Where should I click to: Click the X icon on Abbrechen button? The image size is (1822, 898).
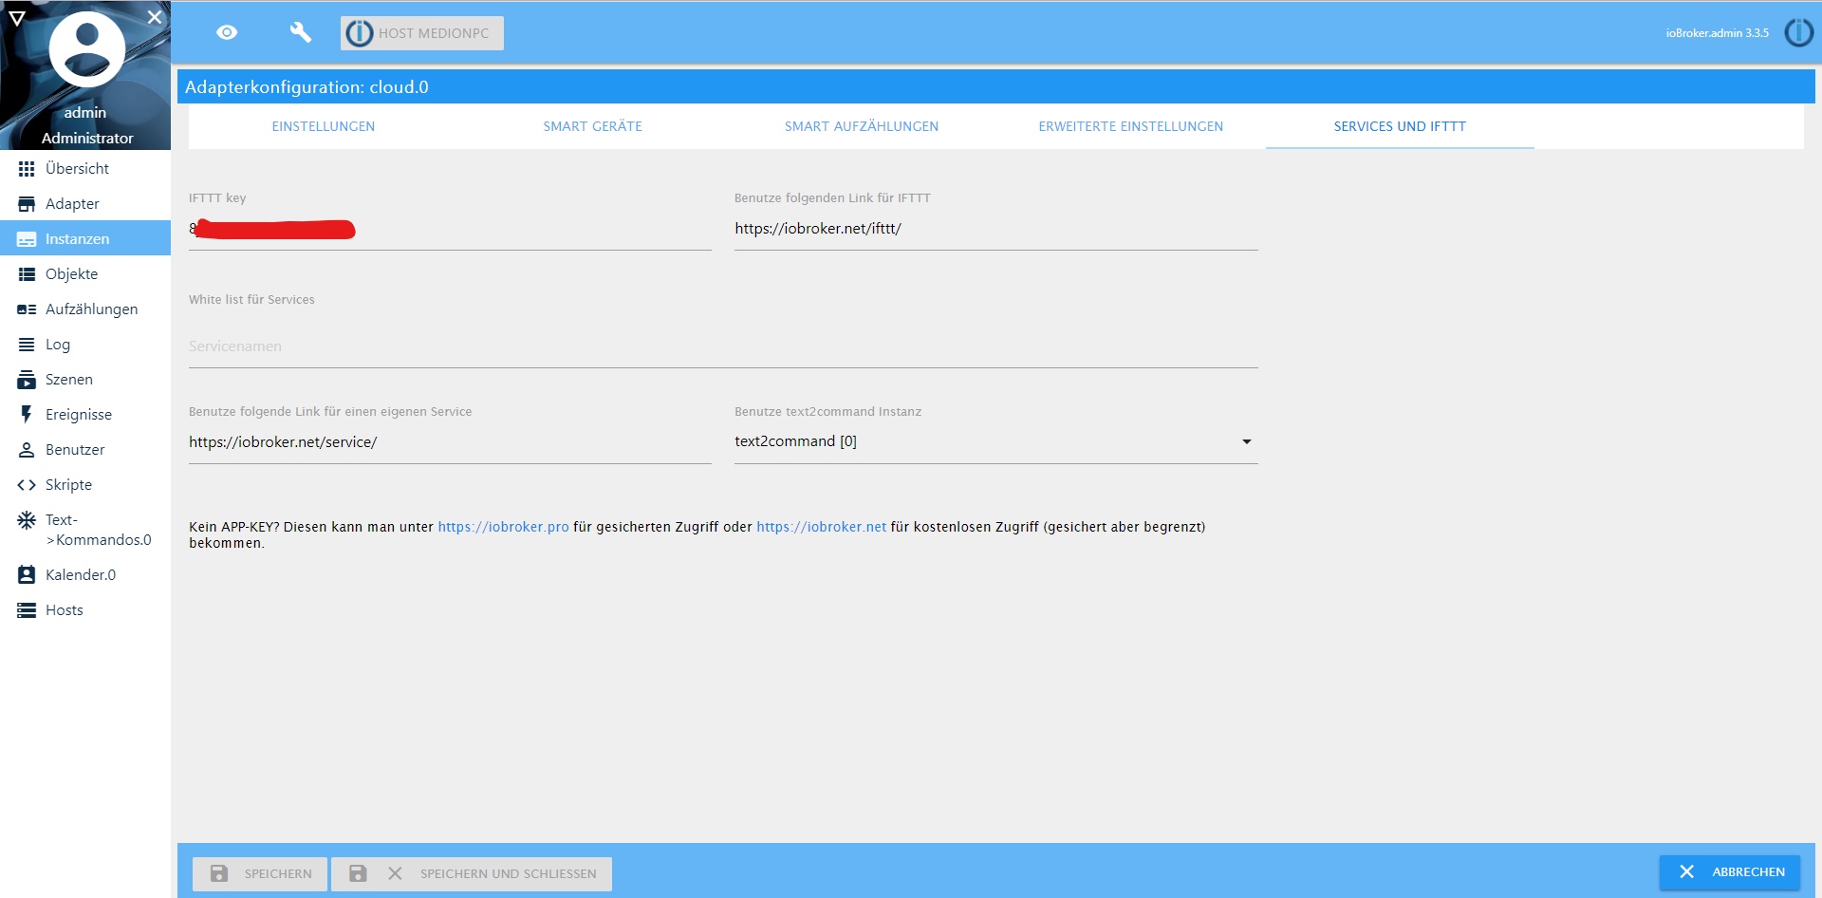[1686, 871]
